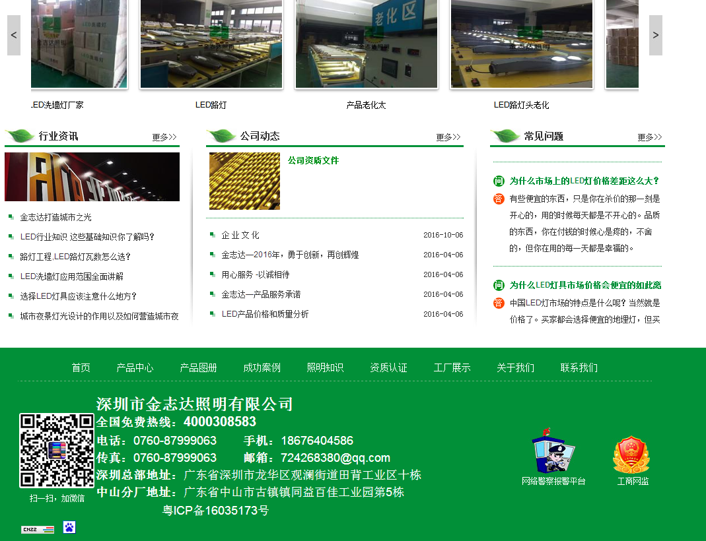Open question 为什么LED灯具市场价格会便宜的如此离

pos(585,285)
